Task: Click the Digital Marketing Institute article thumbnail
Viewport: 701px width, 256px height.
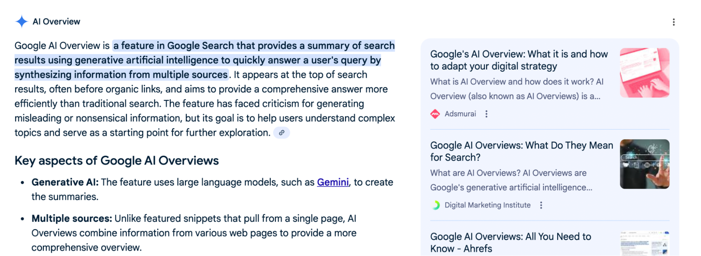Action: (644, 164)
